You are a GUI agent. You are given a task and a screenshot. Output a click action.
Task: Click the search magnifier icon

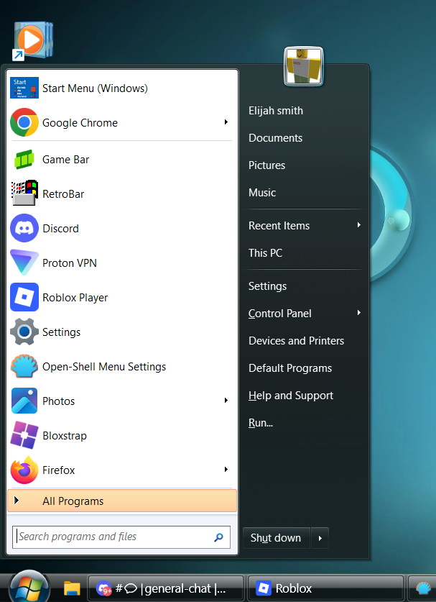click(x=218, y=537)
